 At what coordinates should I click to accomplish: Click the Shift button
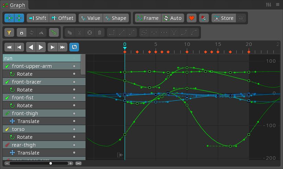pos(37,18)
